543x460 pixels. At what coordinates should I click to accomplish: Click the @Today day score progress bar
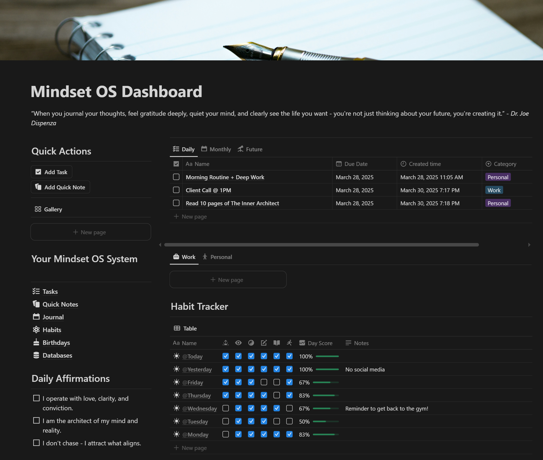pos(327,356)
